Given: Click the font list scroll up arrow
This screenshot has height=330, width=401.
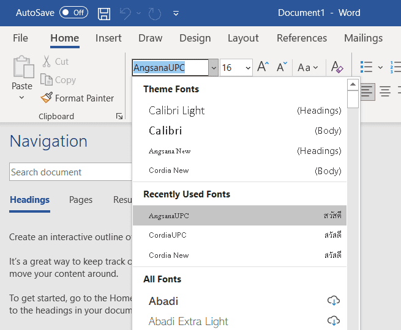Looking at the screenshot, I should 353,84.
